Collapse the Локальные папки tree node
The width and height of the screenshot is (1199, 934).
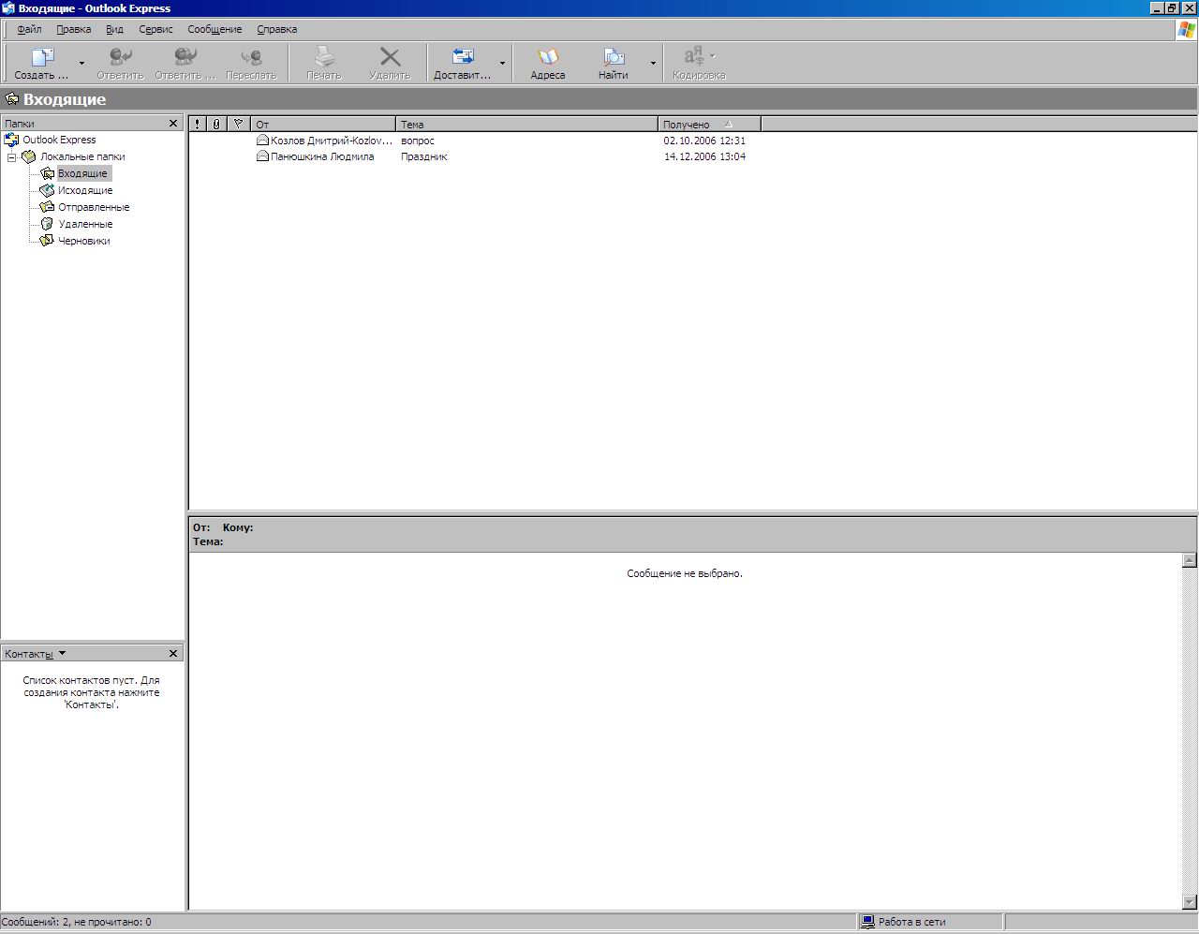pos(11,157)
